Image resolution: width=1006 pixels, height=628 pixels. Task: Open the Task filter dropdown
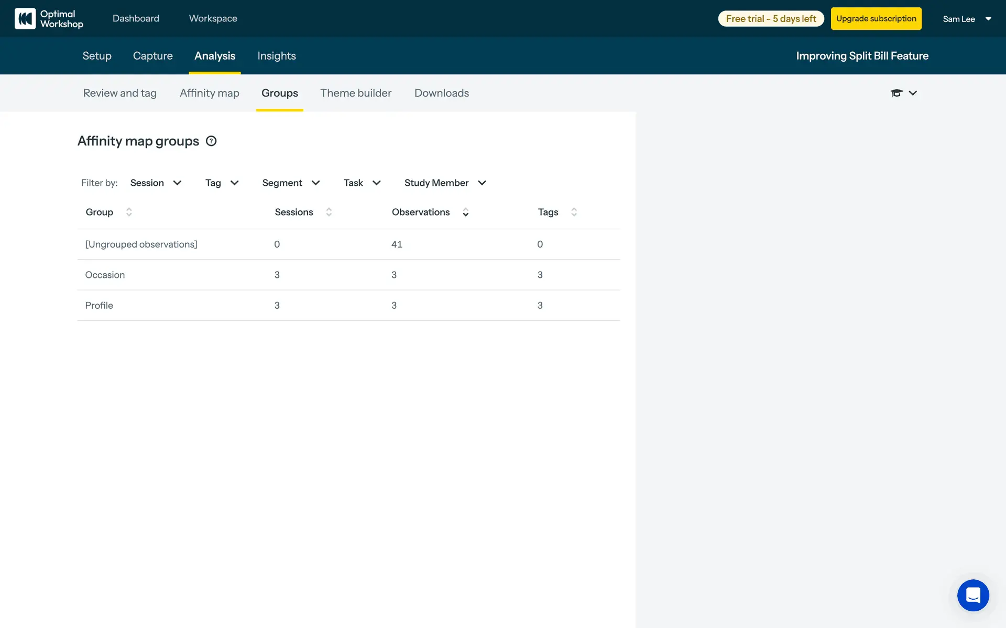[x=362, y=183]
